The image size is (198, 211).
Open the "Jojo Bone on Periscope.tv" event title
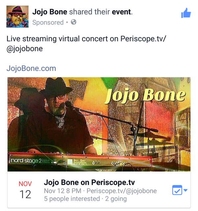coord(89,182)
